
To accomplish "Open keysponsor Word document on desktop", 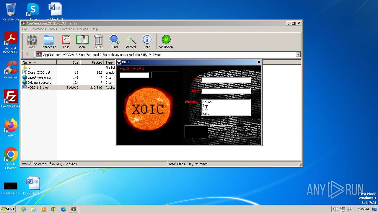I will [x=33, y=186].
